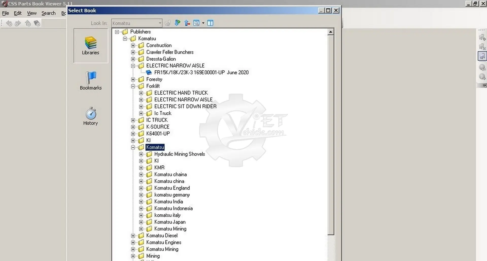487x261 pixels.
Task: Open the History stopwatch icon
Action: [91, 116]
